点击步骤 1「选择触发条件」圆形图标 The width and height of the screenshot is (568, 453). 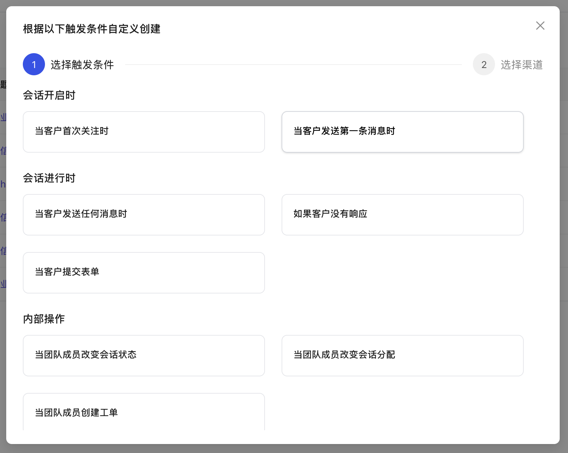coord(34,64)
